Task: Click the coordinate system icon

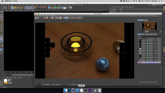Action: [35, 7]
